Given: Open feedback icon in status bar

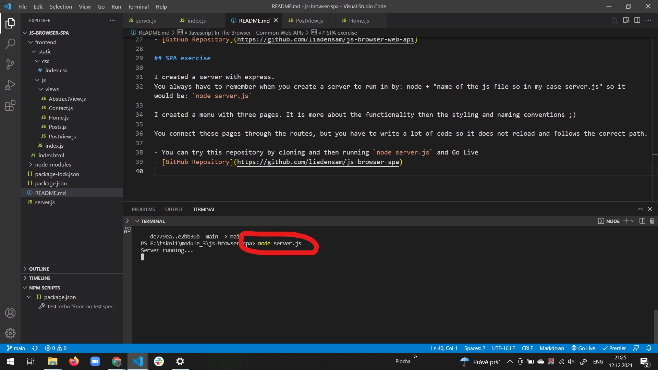Looking at the screenshot, I should [636, 348].
